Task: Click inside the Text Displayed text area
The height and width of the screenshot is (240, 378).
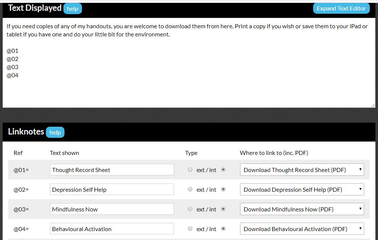Action: (189, 62)
